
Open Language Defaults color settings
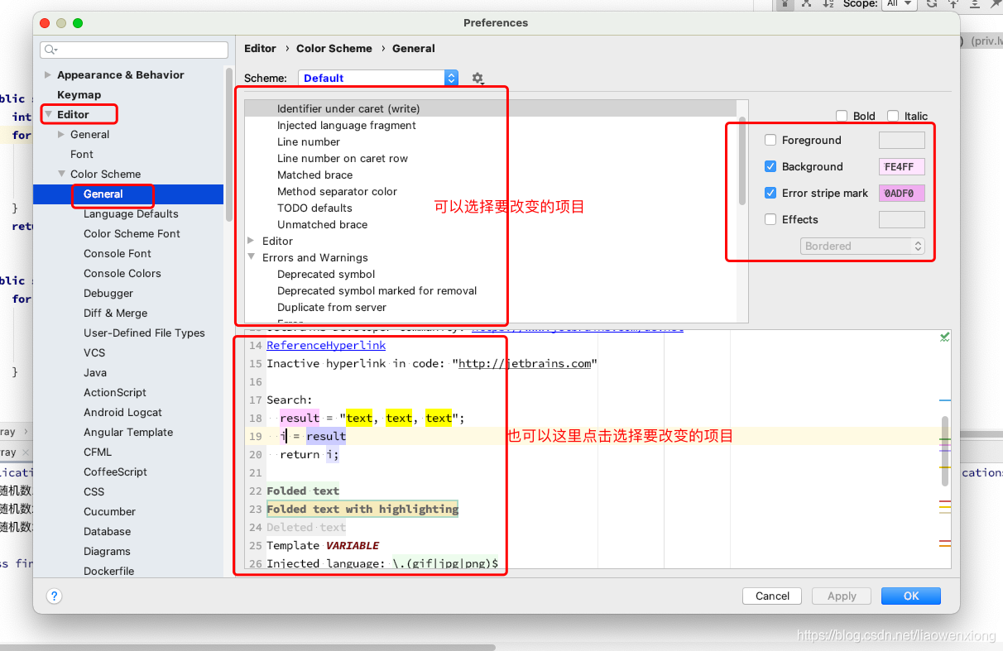tap(131, 213)
